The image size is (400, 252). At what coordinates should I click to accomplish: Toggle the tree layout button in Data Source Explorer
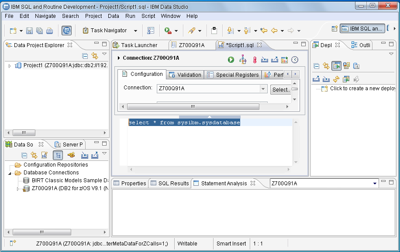[58, 155]
